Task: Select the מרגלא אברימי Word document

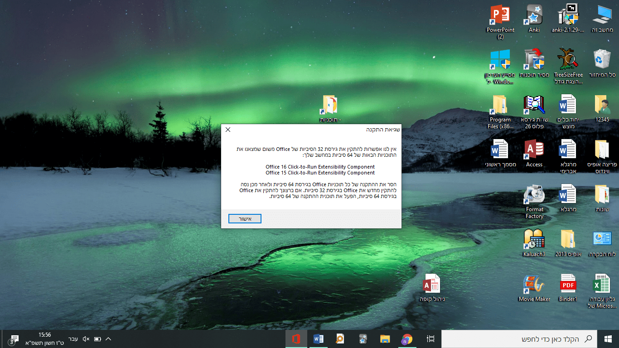Action: pos(568,157)
